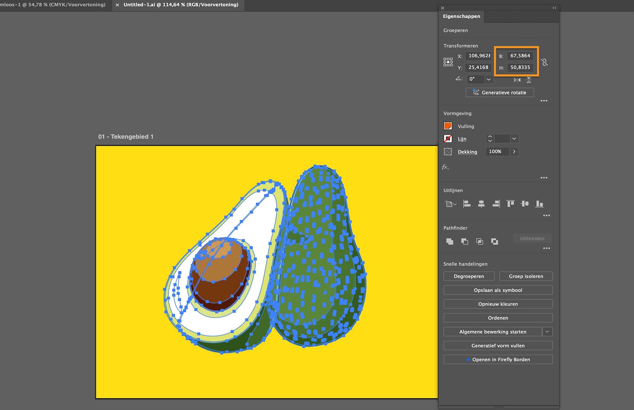Click Pathfinder exclude icon
The height and width of the screenshot is (410, 634).
tap(494, 241)
